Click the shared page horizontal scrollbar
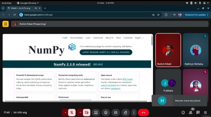Viewport: 211px width, 117px height. click(x=76, y=101)
